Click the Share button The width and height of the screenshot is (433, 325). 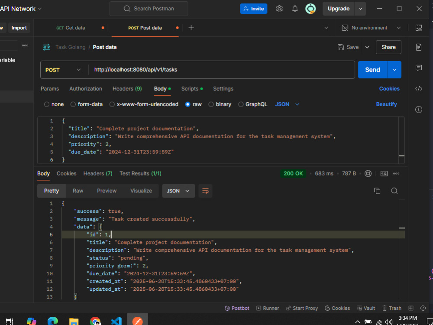coord(388,47)
